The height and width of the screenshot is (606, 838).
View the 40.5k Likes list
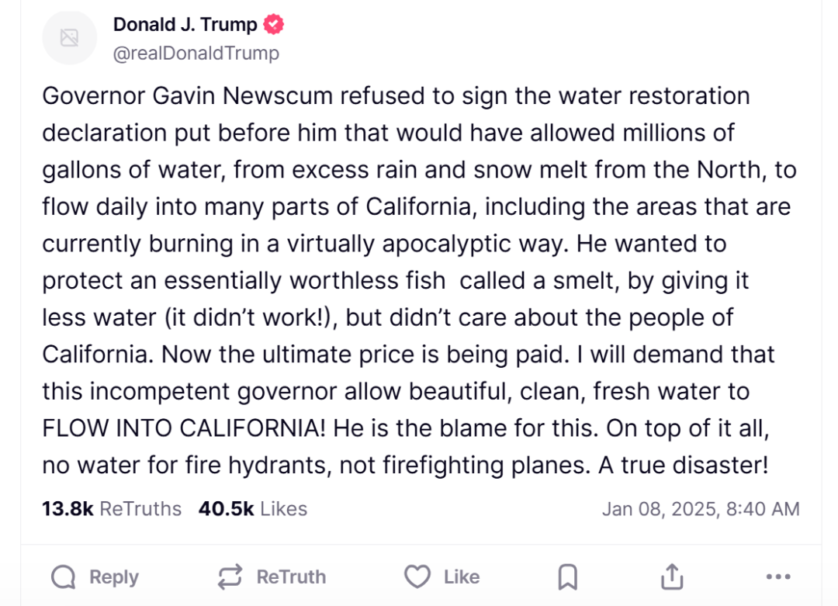point(253,509)
